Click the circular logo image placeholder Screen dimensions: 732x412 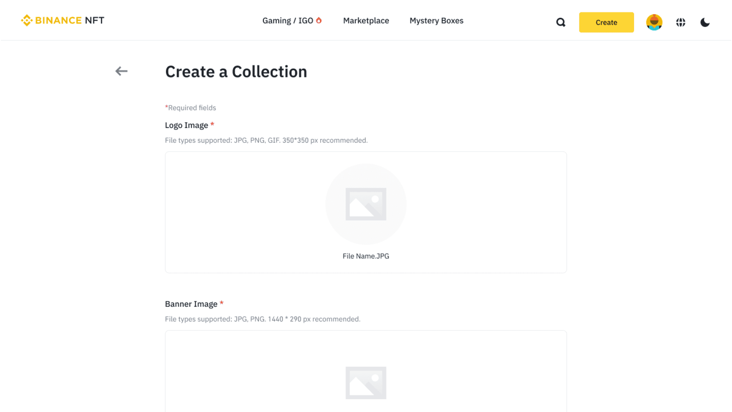pos(366,204)
